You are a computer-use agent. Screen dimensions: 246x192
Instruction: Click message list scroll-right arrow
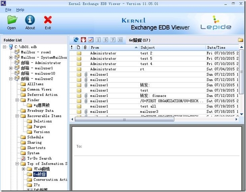tap(236, 119)
